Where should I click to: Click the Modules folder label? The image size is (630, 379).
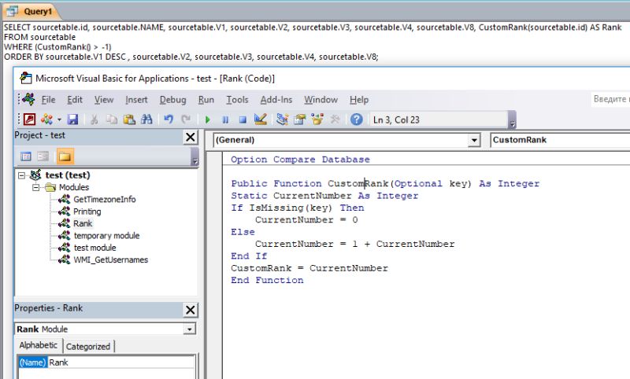click(74, 187)
